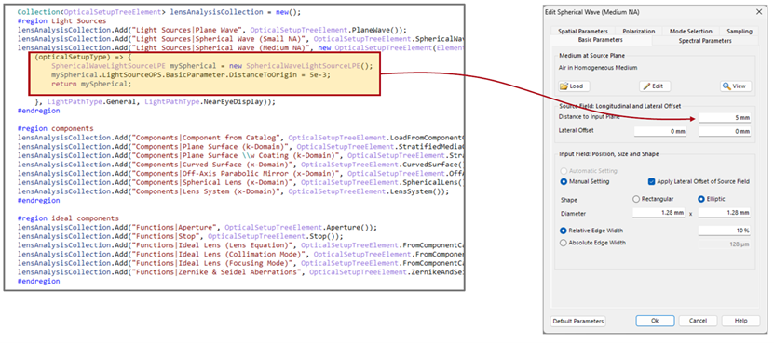Click the Load folder icon button

[574, 86]
